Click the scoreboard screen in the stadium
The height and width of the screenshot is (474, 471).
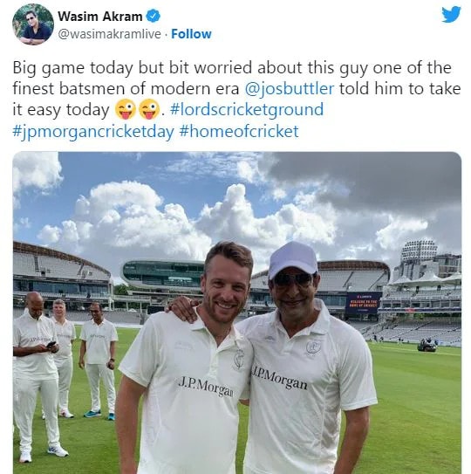click(x=364, y=302)
